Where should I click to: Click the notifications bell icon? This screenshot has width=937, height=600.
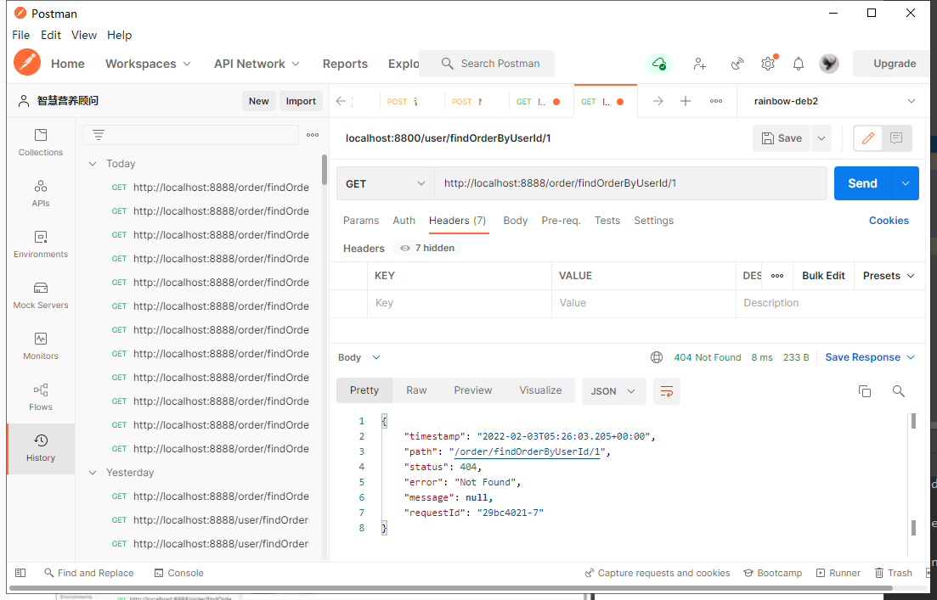pyautogui.click(x=799, y=64)
